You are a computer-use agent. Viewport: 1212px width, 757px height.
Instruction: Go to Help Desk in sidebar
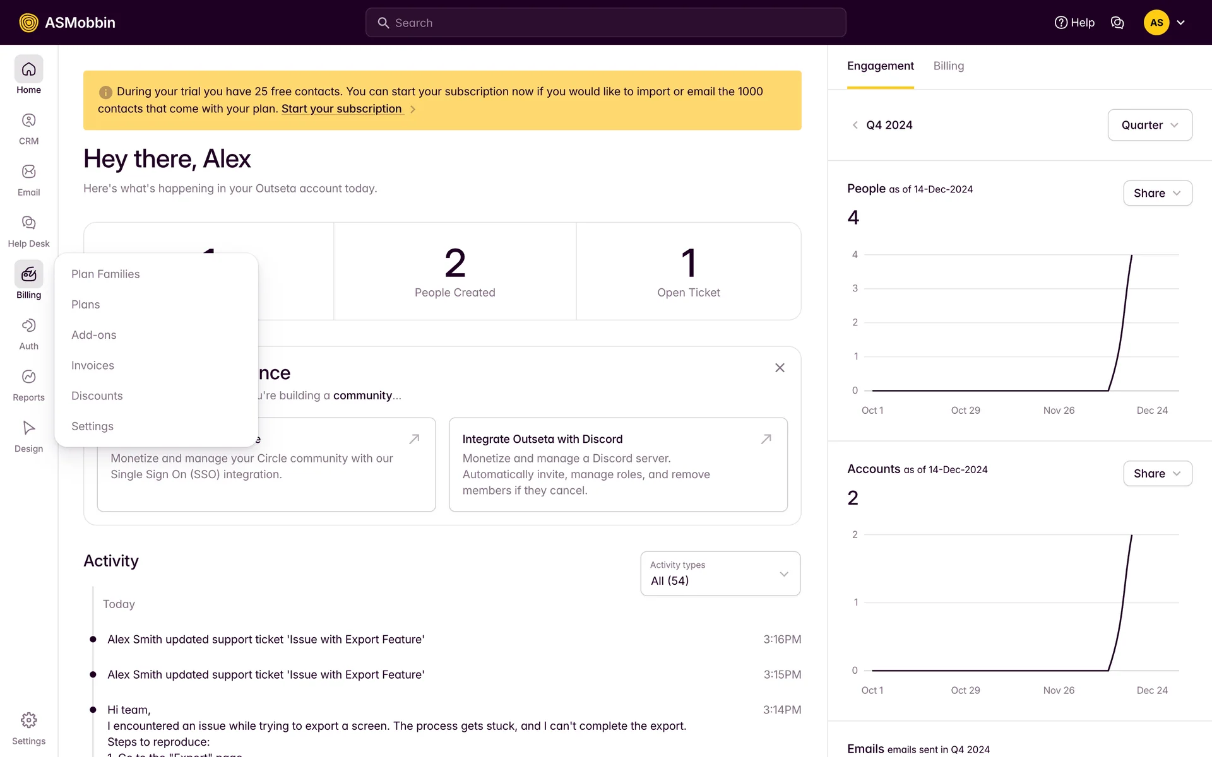coord(28,223)
